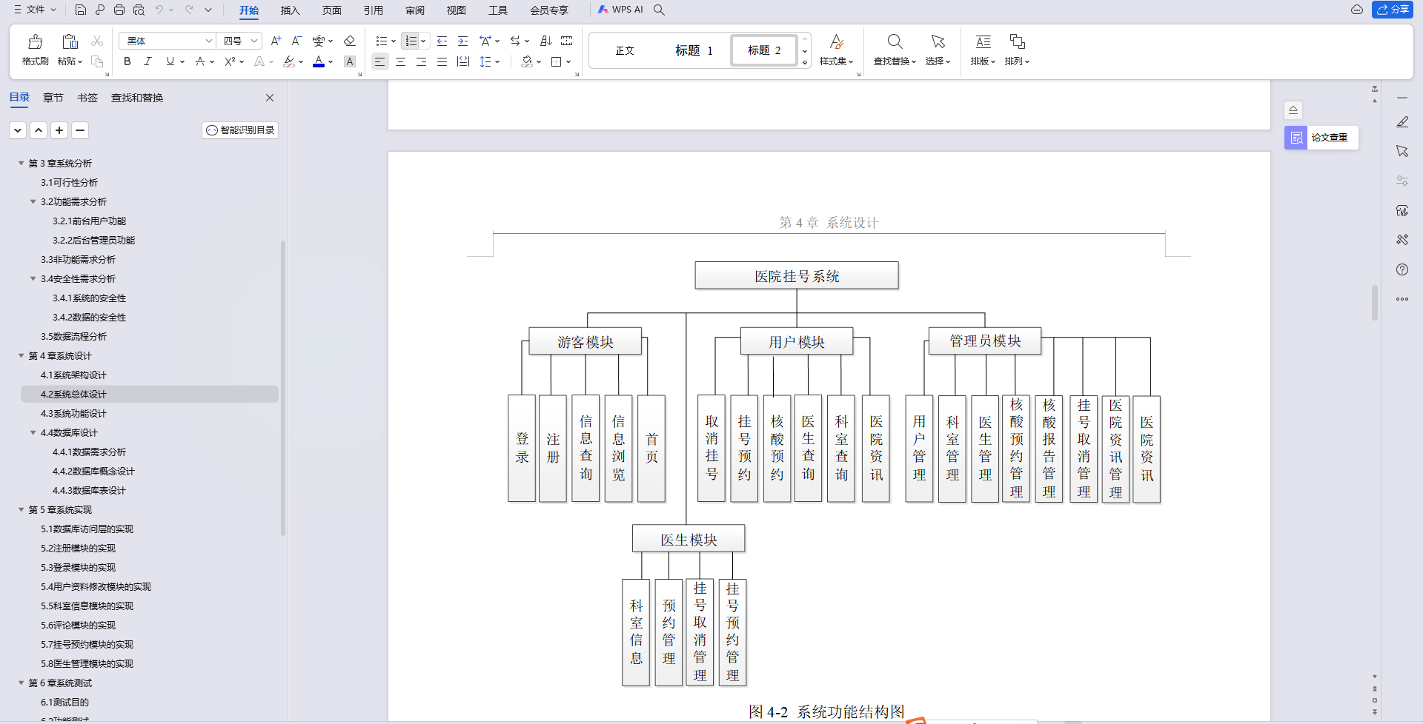Expand the numbered list options arrow

[x=423, y=41]
